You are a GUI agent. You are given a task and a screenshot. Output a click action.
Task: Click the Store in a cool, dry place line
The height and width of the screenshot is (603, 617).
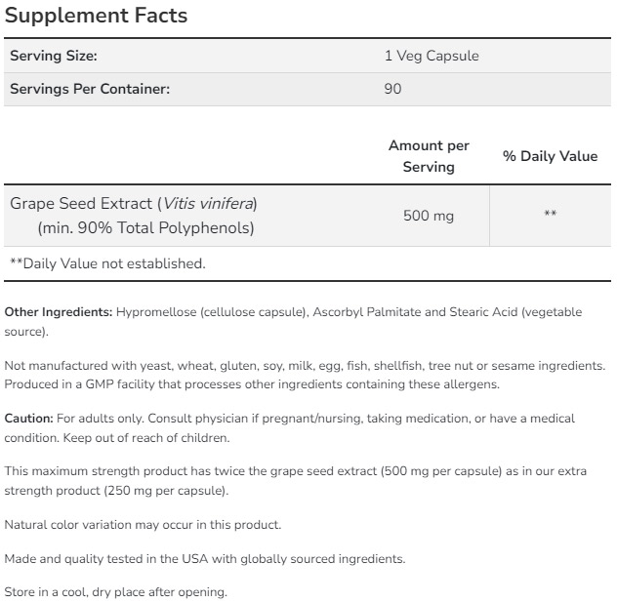coord(115,592)
